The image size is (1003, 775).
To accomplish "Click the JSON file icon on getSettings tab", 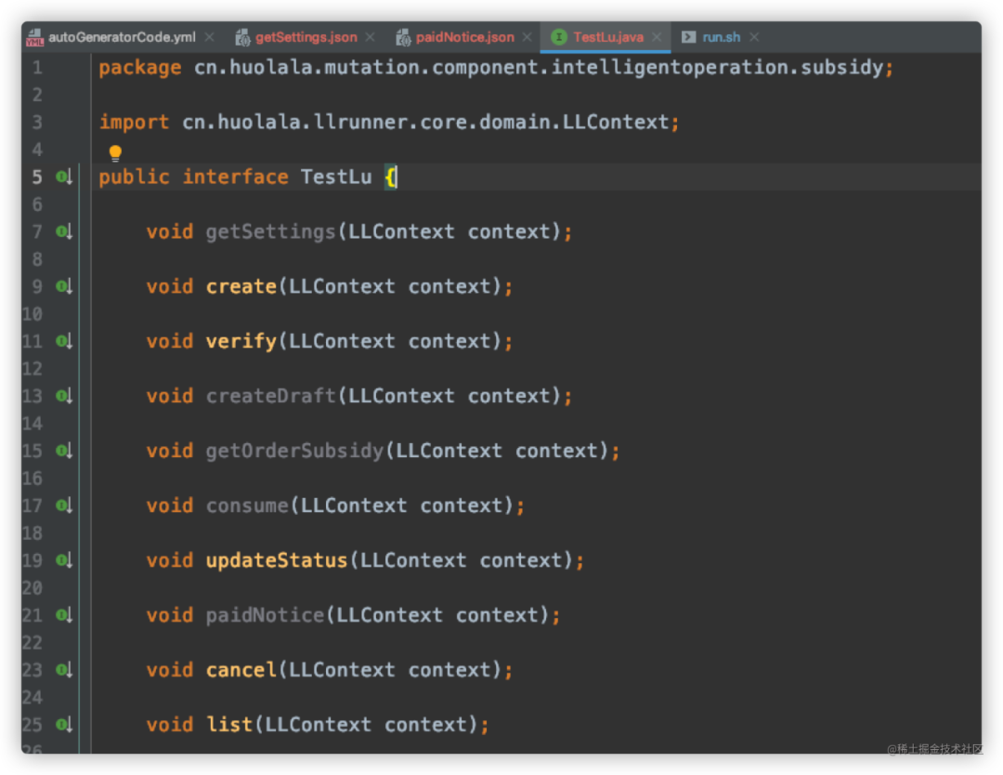I will tap(242, 38).
